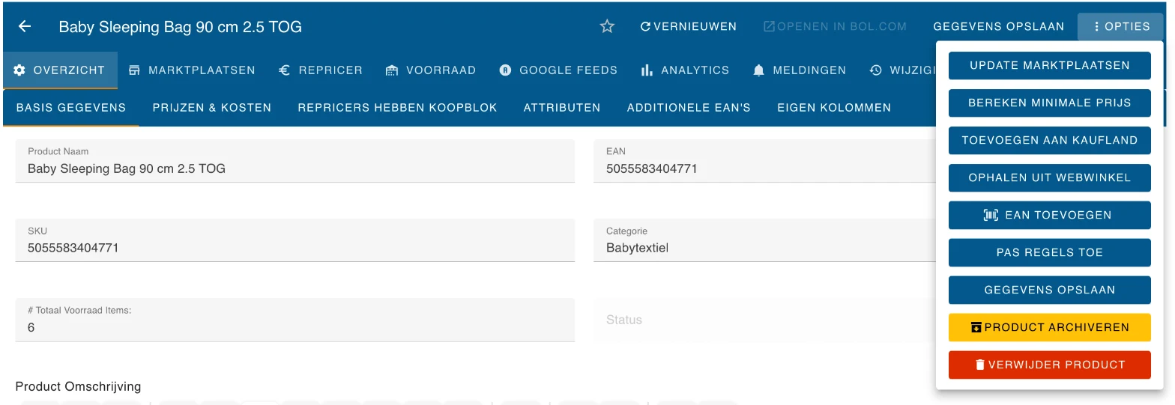Viewport: 1175px width, 405px height.
Task: Open the Voorraad tab
Action: (431, 70)
